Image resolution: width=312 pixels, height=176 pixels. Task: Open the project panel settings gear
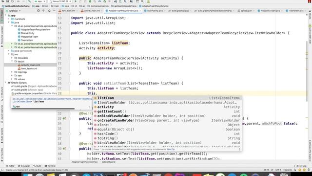click(49, 11)
